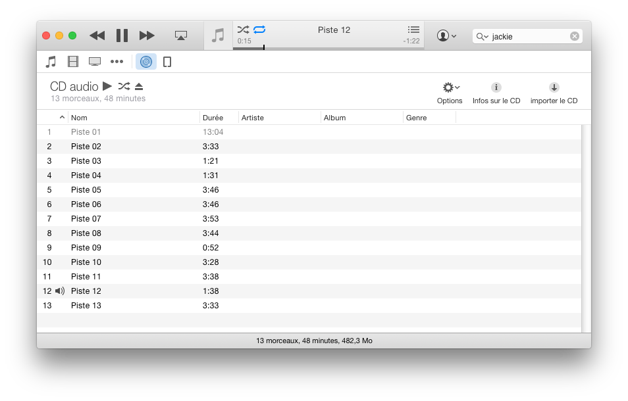Viewport: 628px width, 401px height.
Task: Minimize the window with yellow button
Action: click(59, 35)
